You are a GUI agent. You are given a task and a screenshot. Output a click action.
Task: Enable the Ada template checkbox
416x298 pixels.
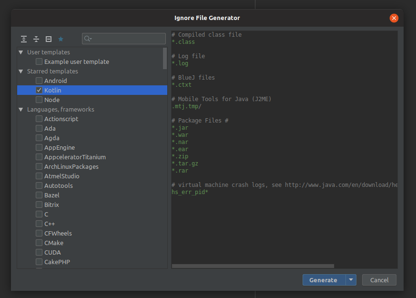click(39, 128)
